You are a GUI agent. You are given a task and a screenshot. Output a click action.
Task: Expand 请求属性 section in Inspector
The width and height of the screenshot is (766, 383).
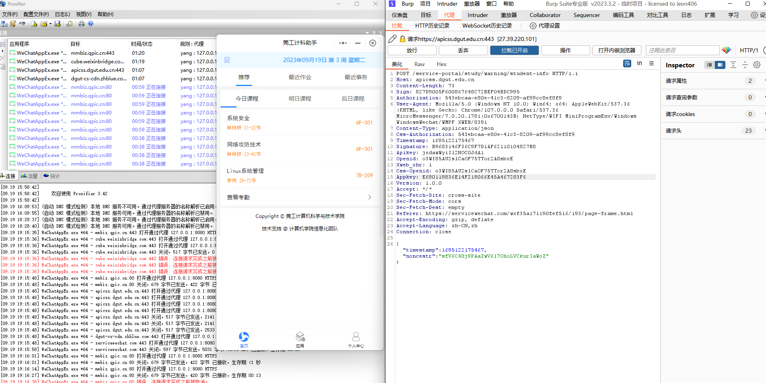[713, 81]
